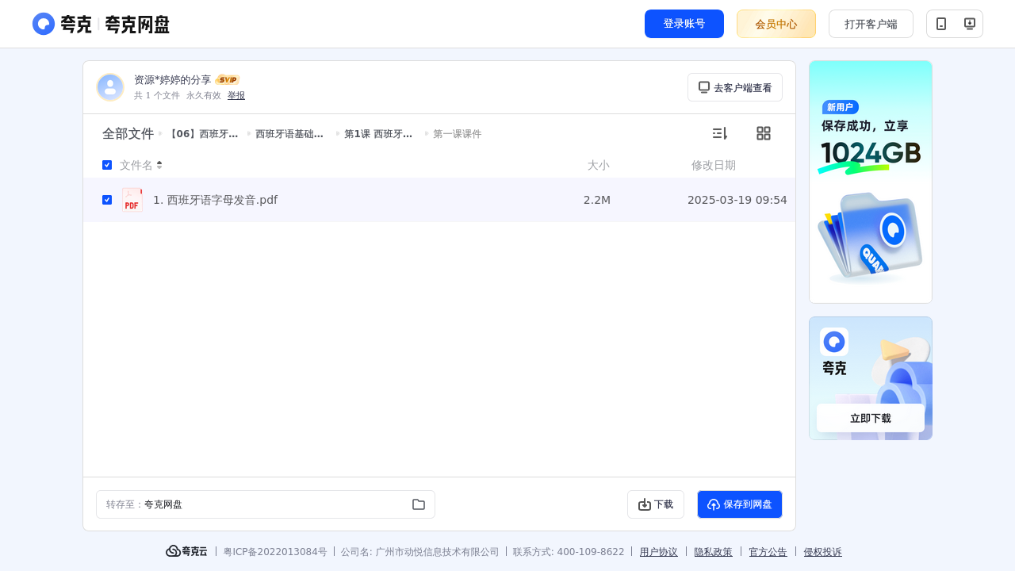
Task: Click the 大小 column header
Action: coord(599,165)
